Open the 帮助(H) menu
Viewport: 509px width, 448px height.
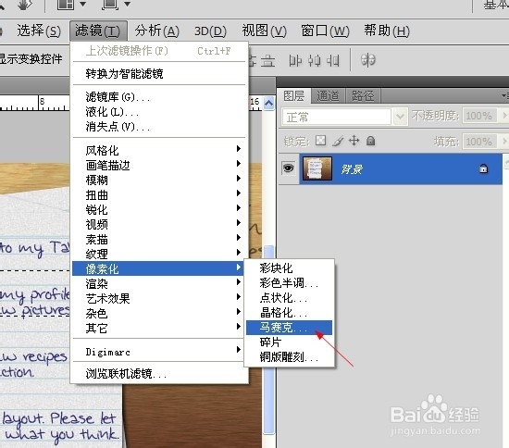[387, 31]
